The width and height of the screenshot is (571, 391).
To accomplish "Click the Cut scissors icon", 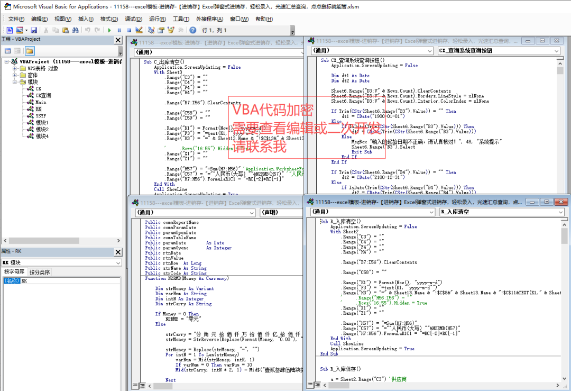I will click(x=46, y=30).
